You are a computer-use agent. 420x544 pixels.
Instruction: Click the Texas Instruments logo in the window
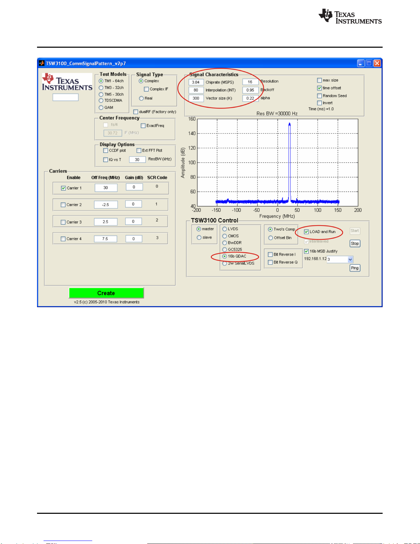[x=67, y=82]
